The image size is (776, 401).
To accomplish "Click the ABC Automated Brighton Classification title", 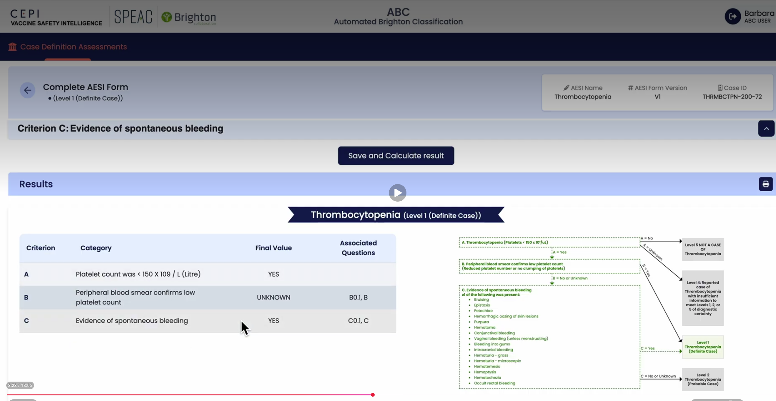I will click(398, 17).
